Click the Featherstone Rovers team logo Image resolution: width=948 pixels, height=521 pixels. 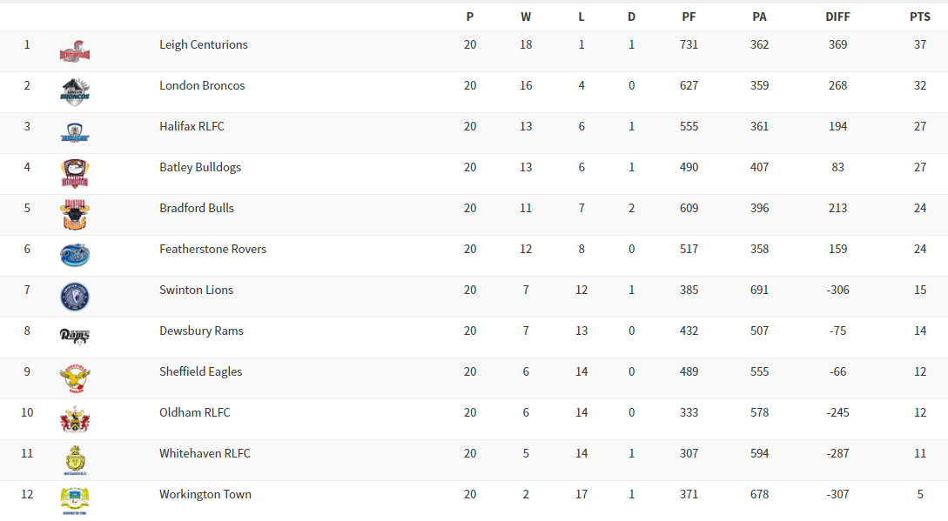[75, 255]
